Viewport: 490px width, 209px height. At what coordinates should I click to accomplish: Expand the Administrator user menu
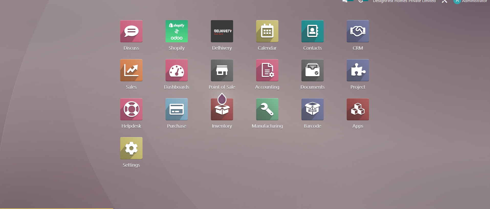471,1
